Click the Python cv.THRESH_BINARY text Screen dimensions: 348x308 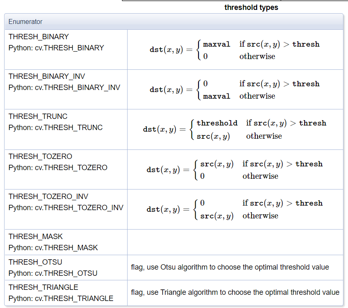coord(56,47)
